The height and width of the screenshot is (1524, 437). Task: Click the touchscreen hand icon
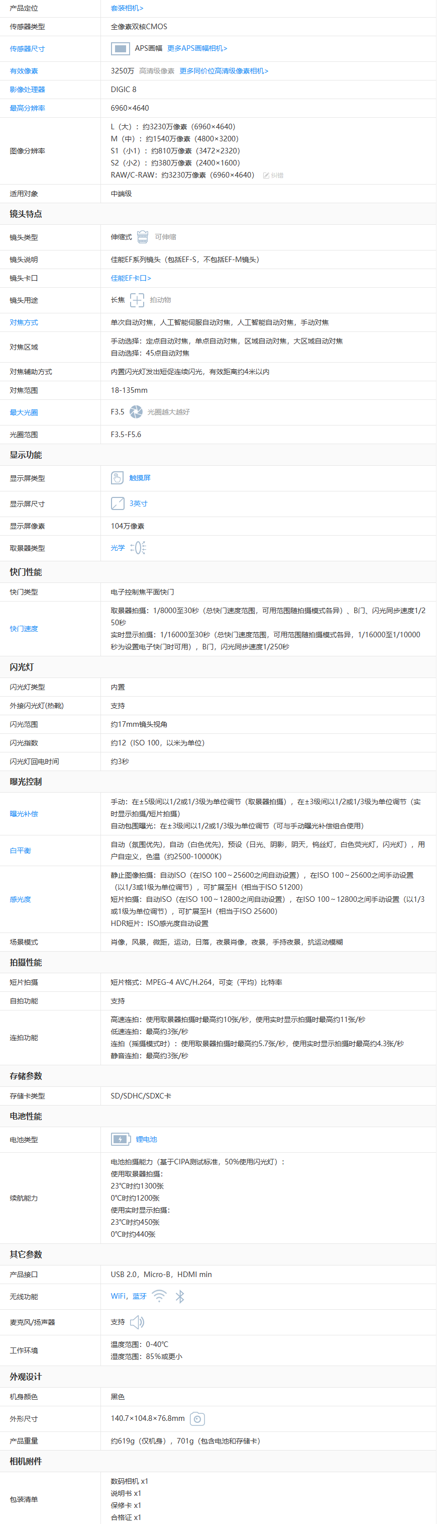pyautogui.click(x=117, y=478)
